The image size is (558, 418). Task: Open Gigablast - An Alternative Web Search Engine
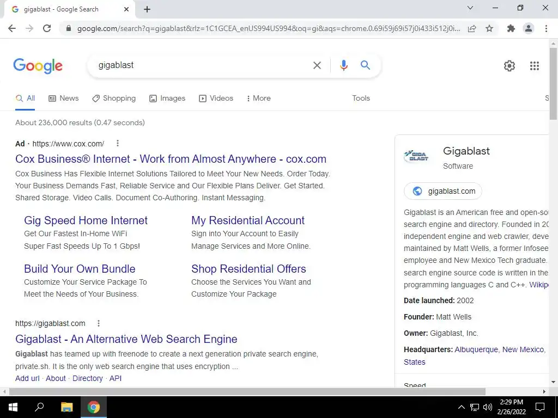click(126, 339)
